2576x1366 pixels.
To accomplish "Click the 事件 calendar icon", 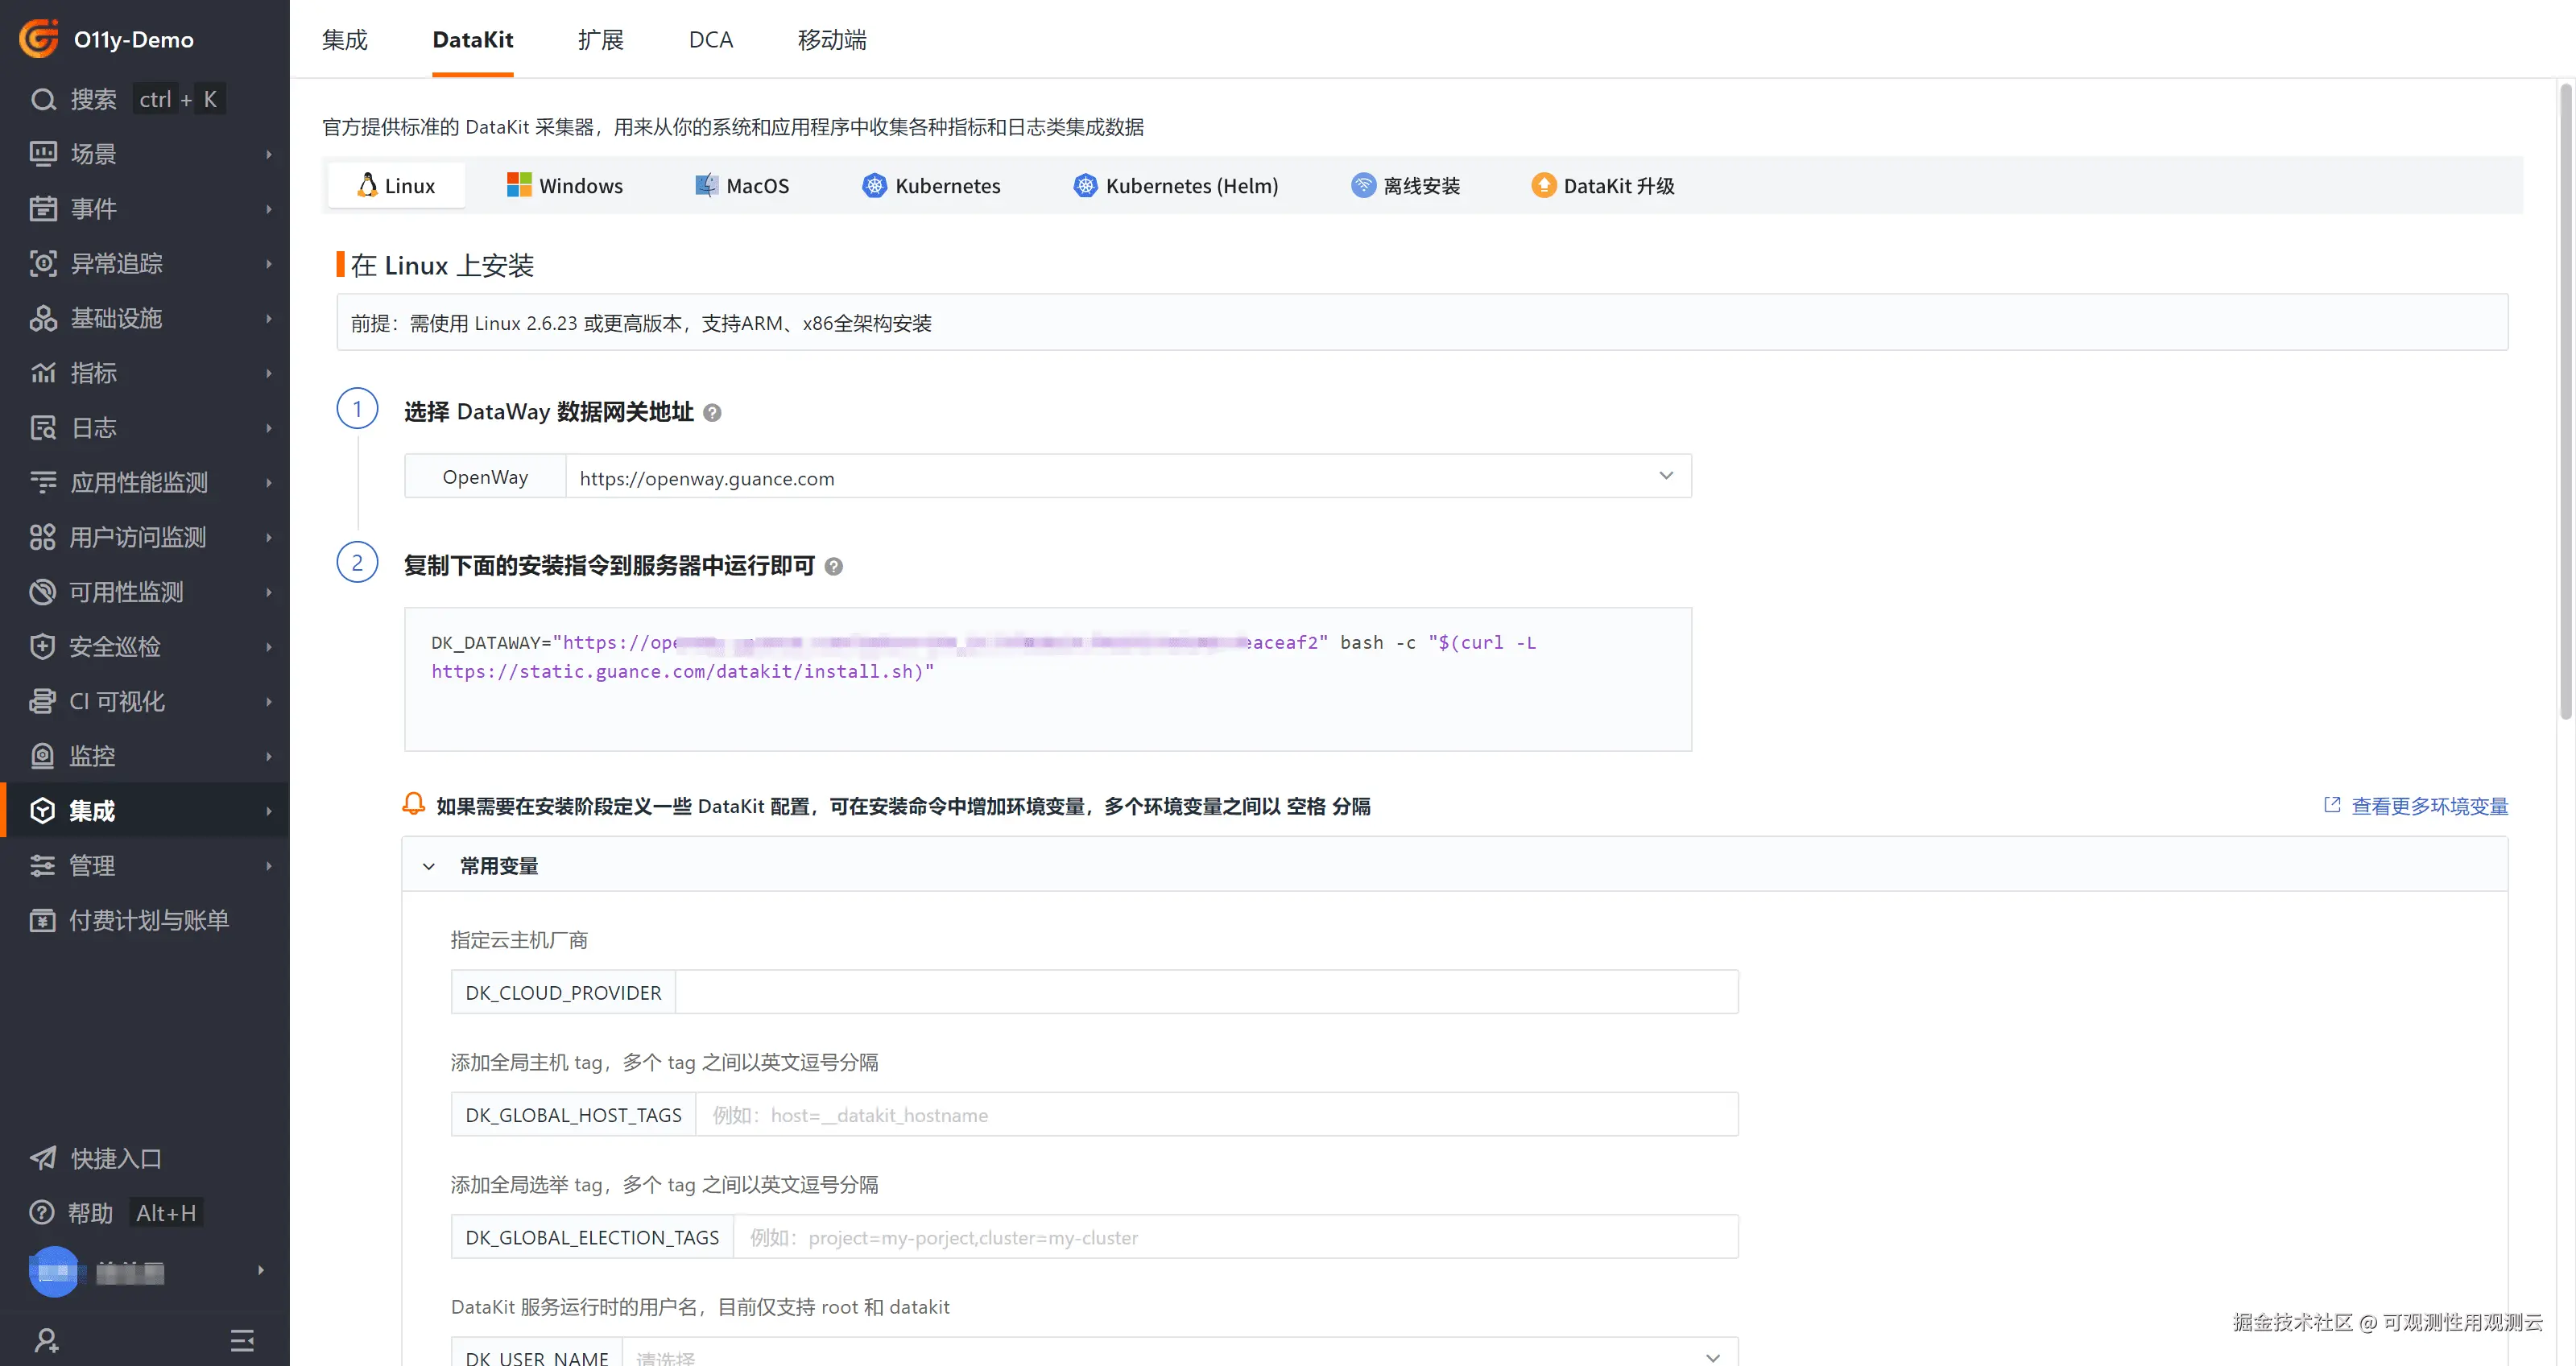I will [x=43, y=208].
